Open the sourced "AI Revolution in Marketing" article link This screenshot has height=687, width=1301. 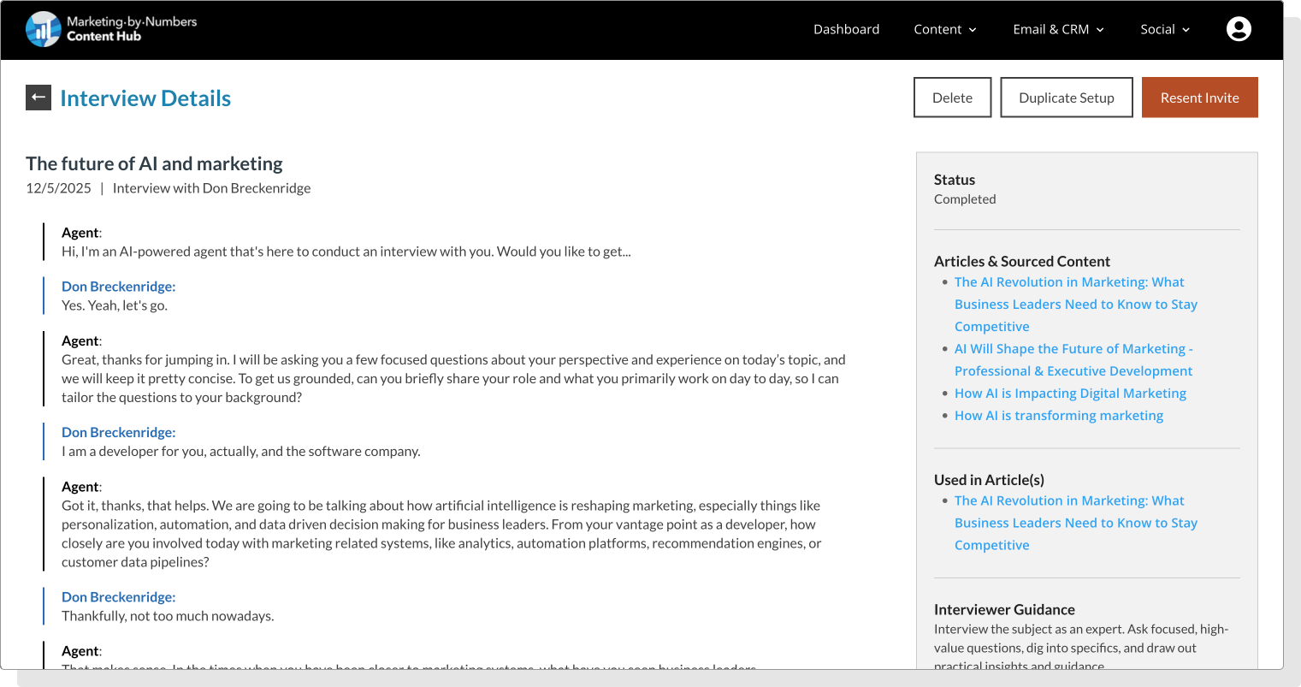[x=1068, y=282]
